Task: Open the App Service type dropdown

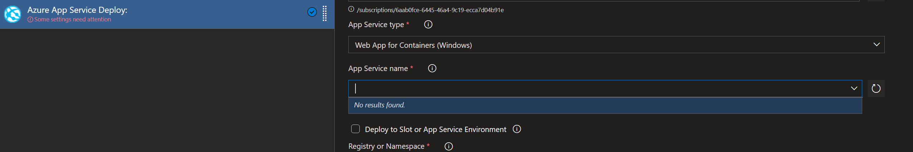Action: (x=616, y=45)
